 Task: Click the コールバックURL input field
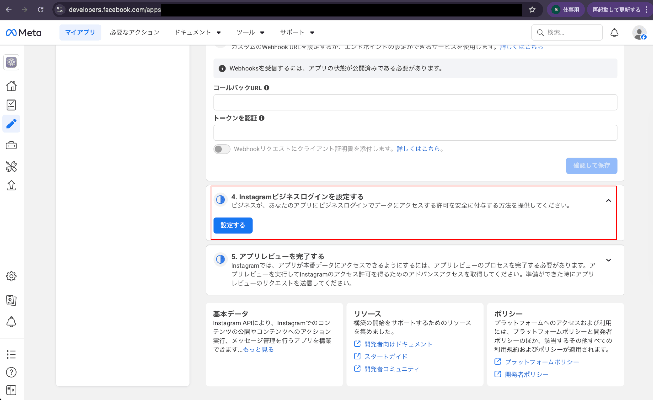415,103
